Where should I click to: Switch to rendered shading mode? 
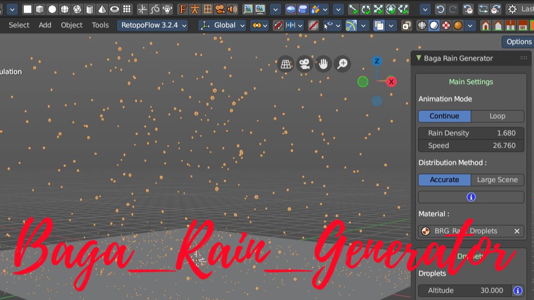pos(458,25)
